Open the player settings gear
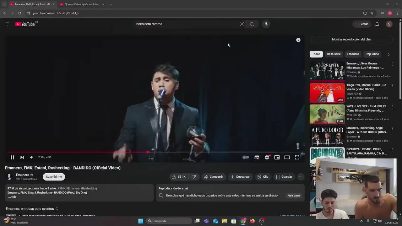The height and width of the screenshot is (226, 402). click(267, 157)
